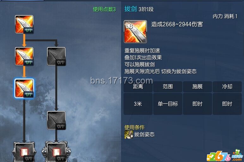The width and height of the screenshot is (244, 162).
Task: Click the 使用点数3 points label
Action: click(x=104, y=9)
